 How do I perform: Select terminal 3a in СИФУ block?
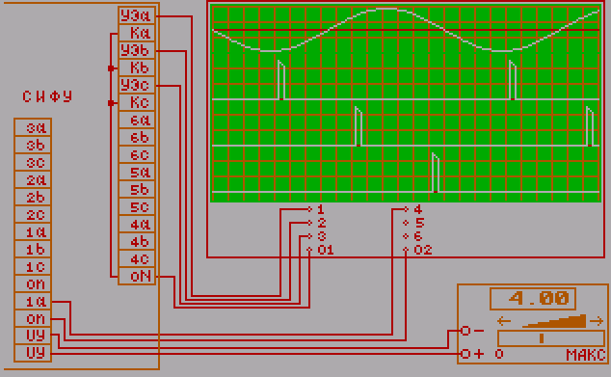tap(33, 127)
